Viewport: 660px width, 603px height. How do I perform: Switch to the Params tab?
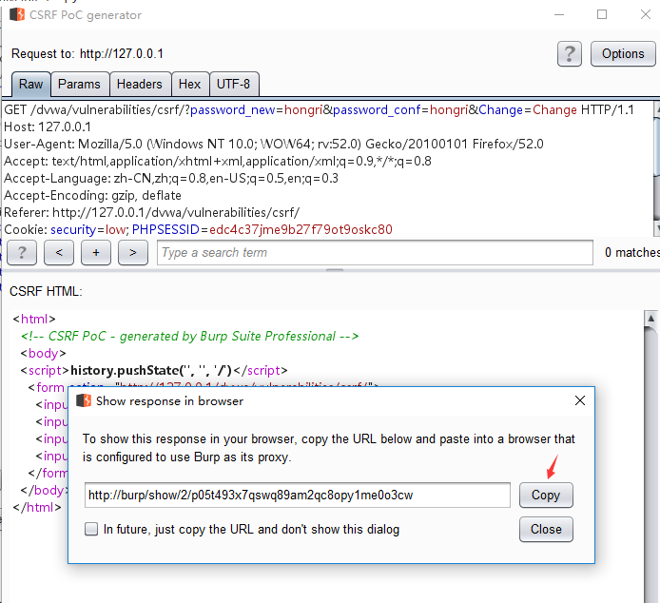[x=79, y=85]
